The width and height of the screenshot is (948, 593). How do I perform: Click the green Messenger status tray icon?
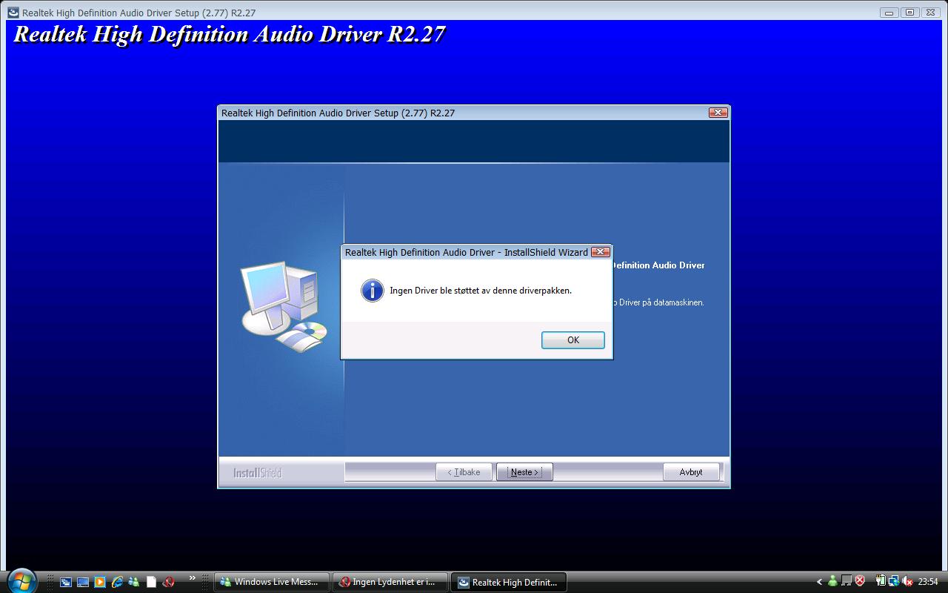coord(832,582)
